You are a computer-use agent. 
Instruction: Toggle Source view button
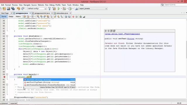(x=4, y=17)
